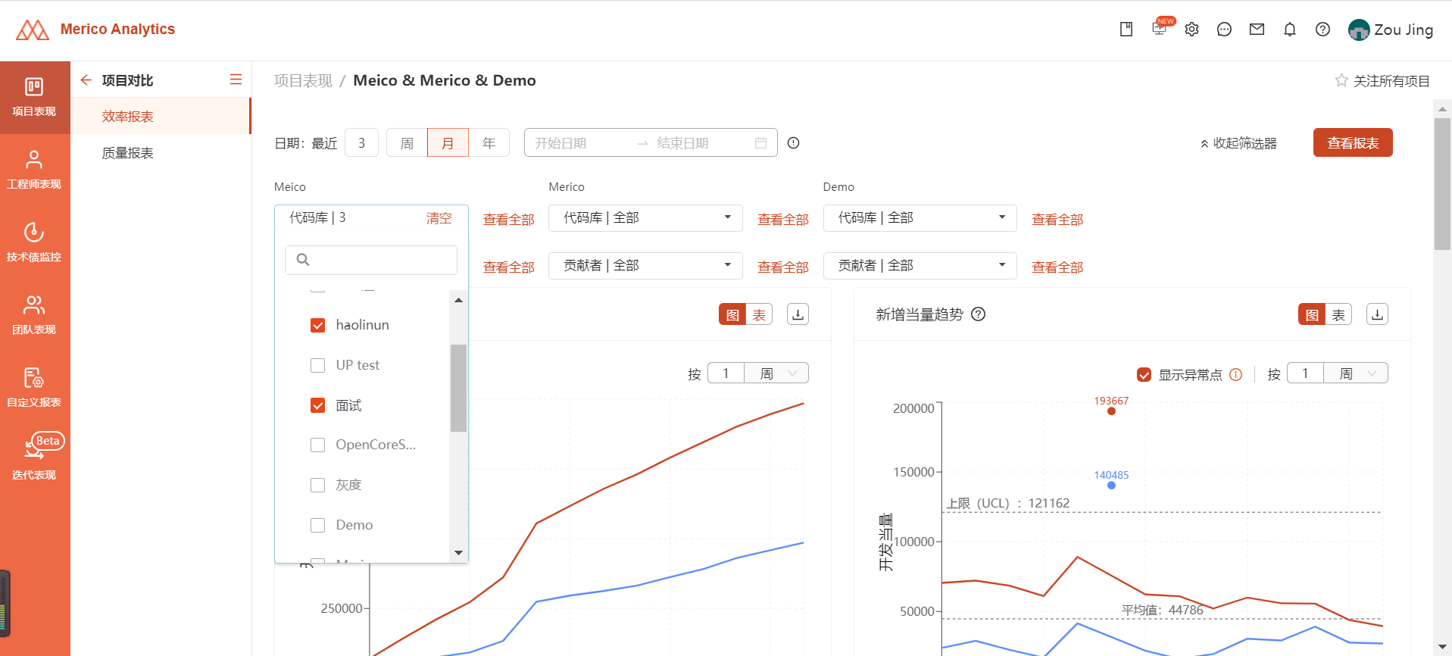The image size is (1452, 656).
Task: Select 周 date unit tab
Action: pos(407,142)
